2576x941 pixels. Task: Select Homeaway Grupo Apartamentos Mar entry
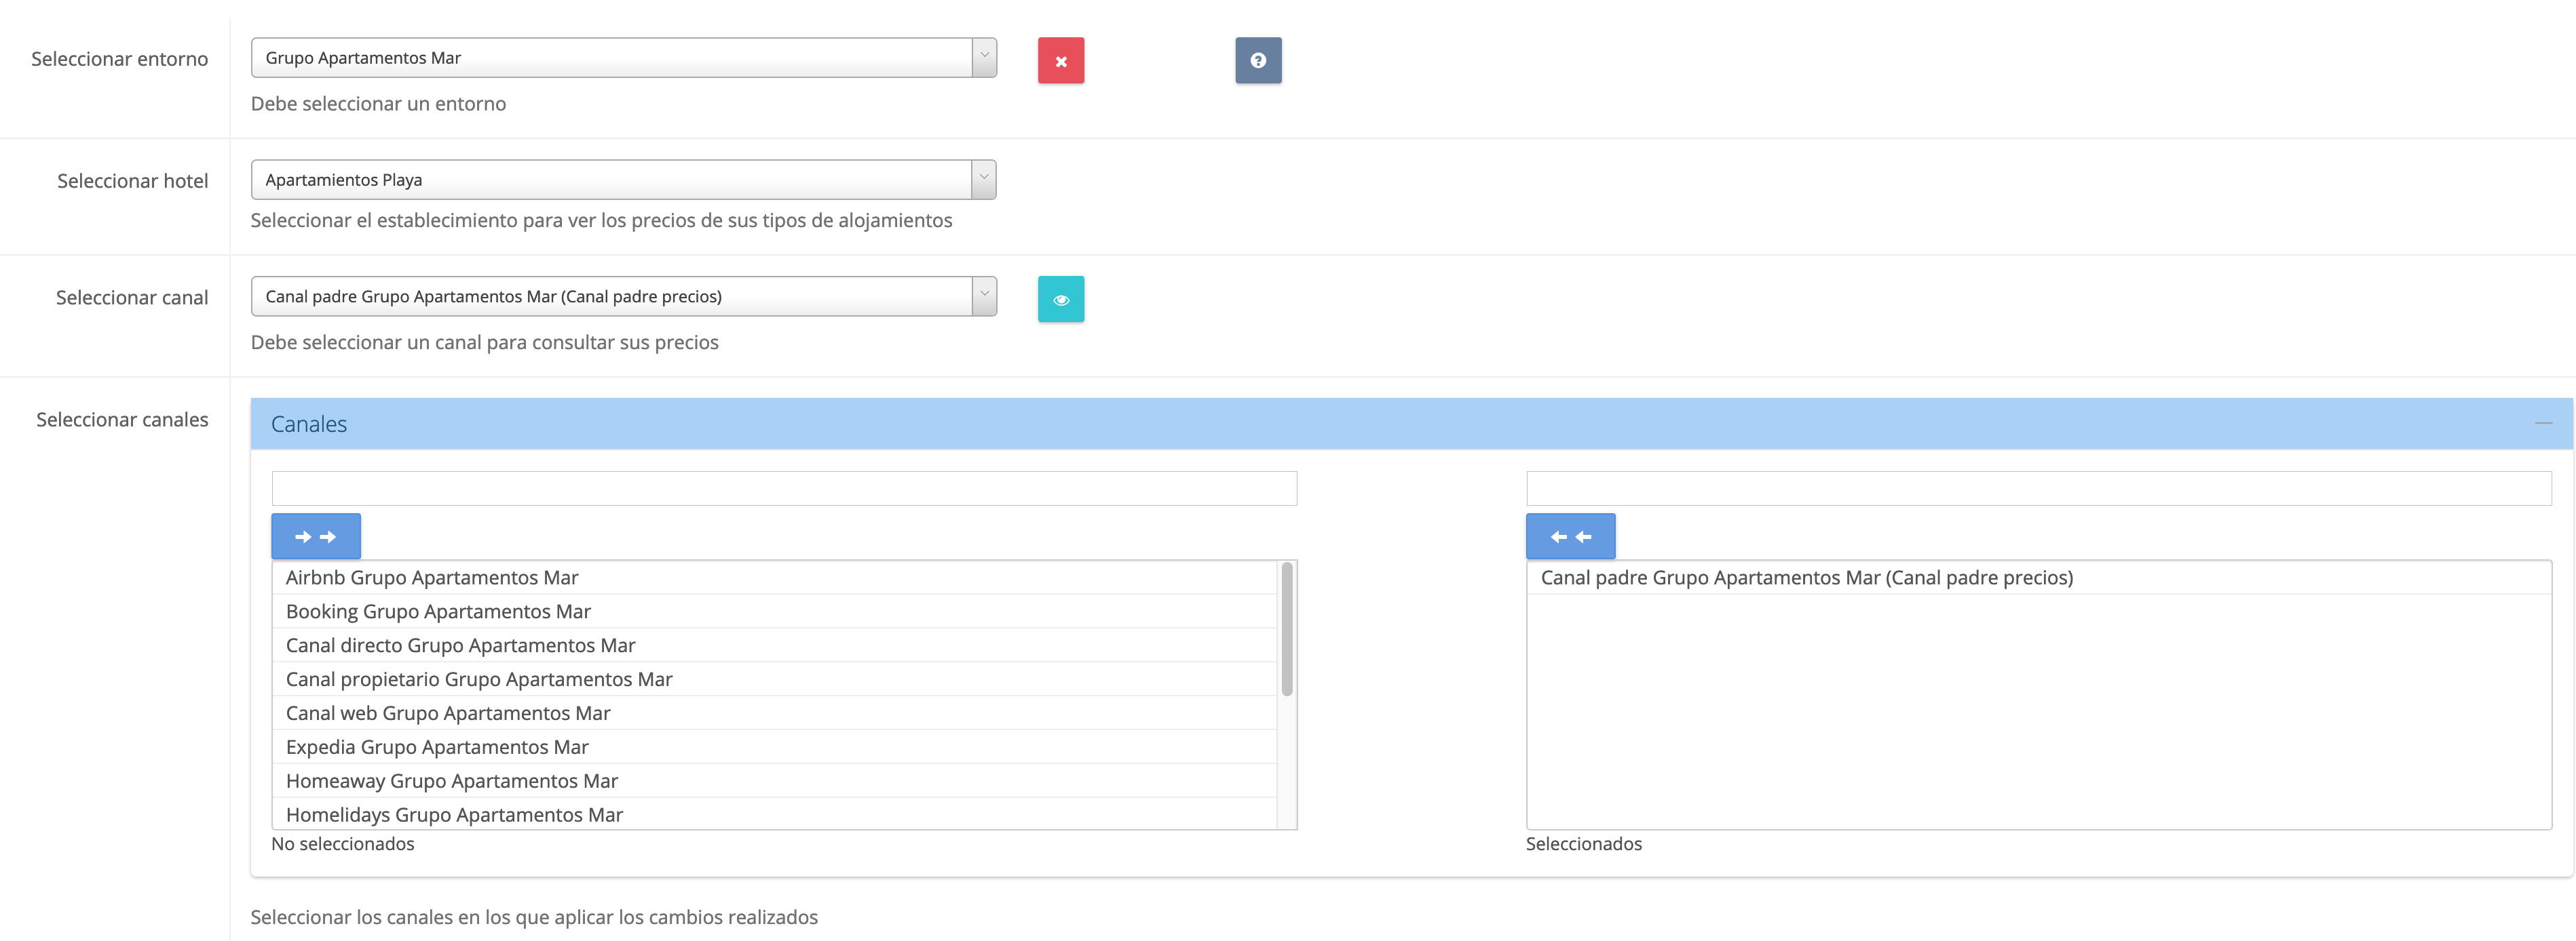pos(452,781)
